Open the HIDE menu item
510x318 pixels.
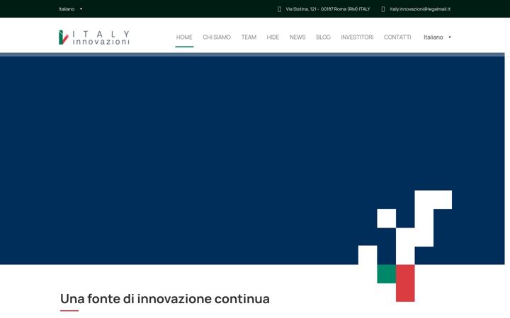pos(273,37)
